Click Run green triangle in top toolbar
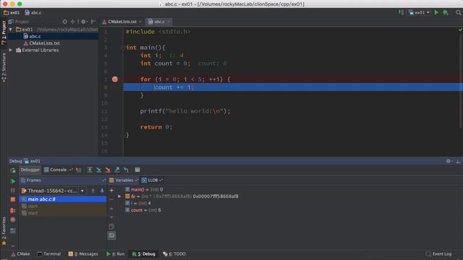The height and width of the screenshot is (260, 463). pos(436,12)
